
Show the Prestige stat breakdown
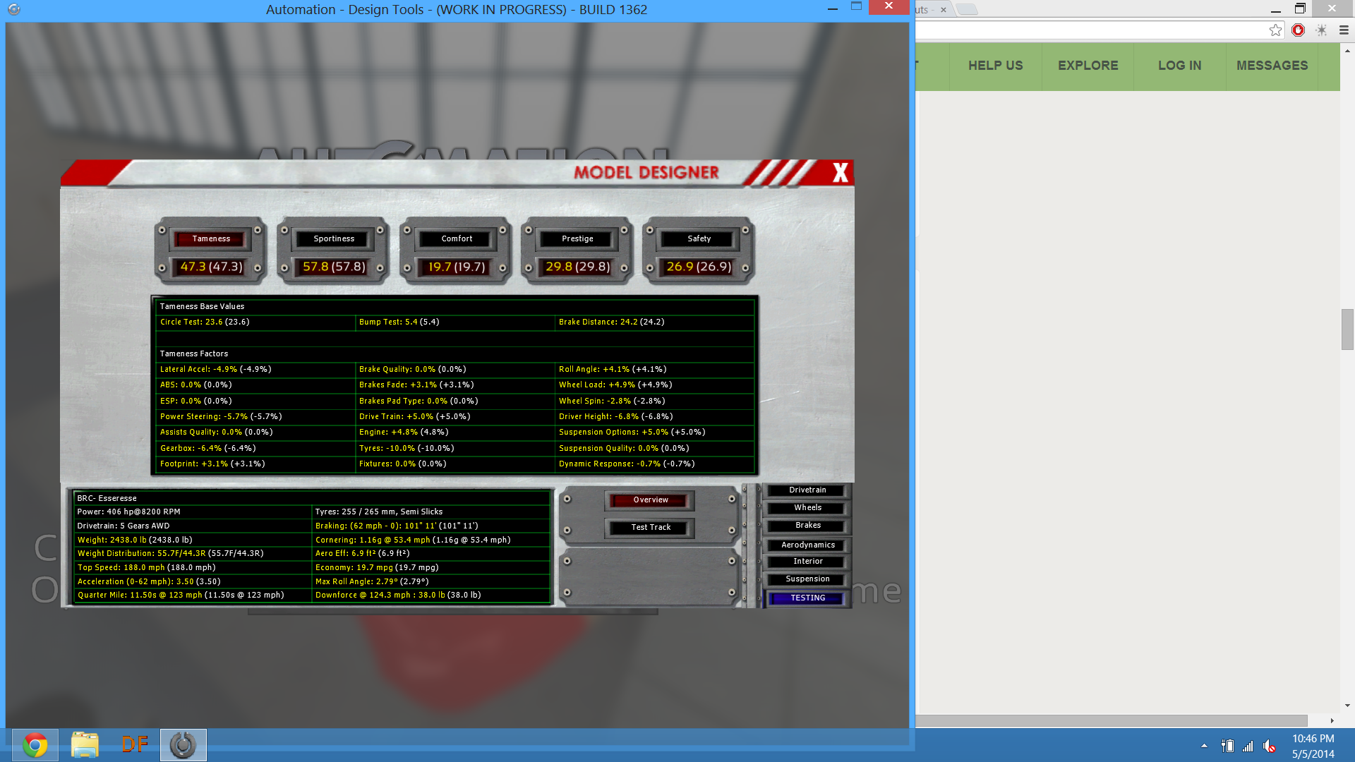pyautogui.click(x=577, y=238)
